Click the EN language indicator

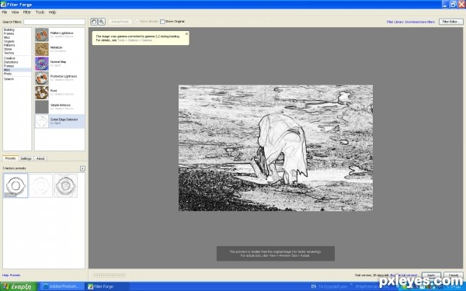(x=314, y=286)
